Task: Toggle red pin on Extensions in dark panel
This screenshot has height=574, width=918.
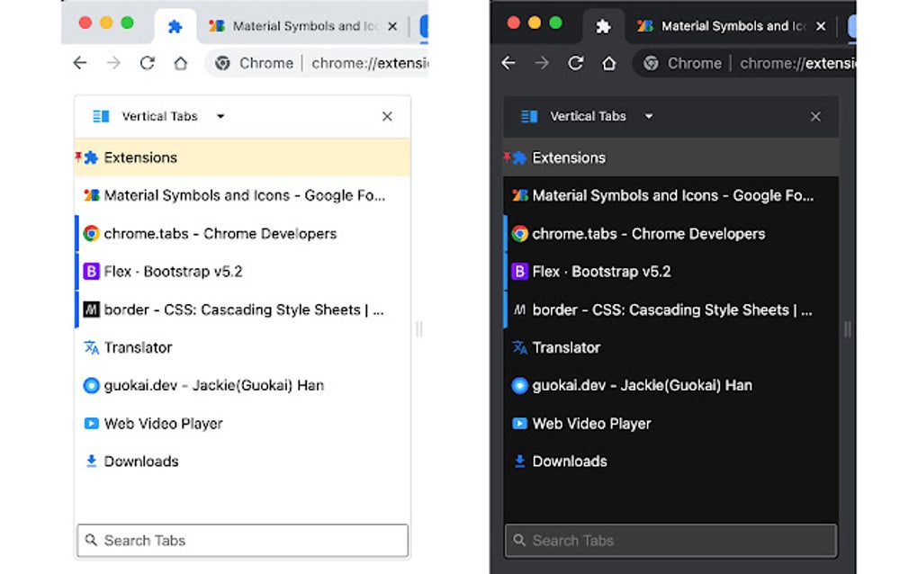Action: tap(507, 156)
